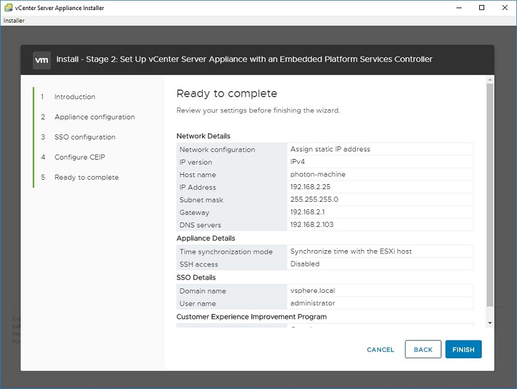Screen dimensions: 517x389
Task: Click the 'Review your settings' subtitle text
Action: click(x=258, y=110)
